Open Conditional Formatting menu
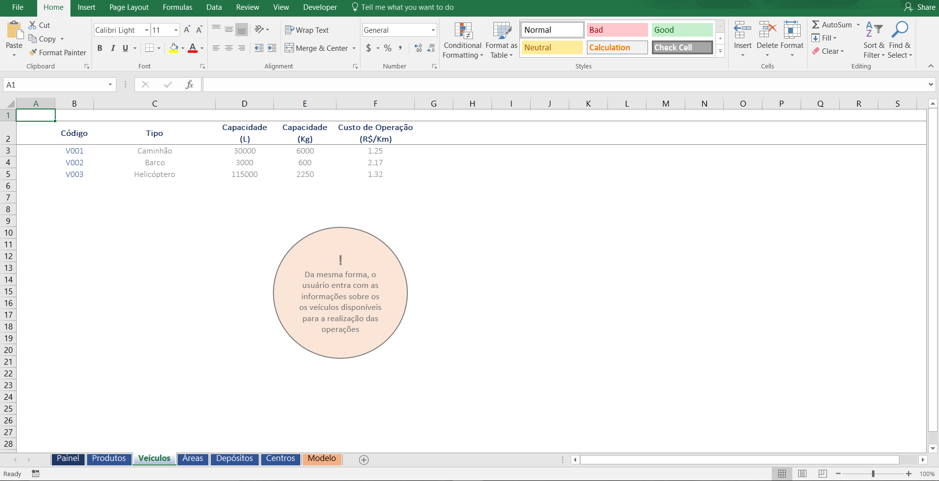This screenshot has height=481, width=939. [463, 41]
